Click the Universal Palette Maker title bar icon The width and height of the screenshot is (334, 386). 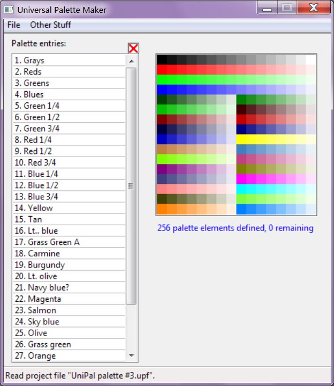click(x=9, y=10)
